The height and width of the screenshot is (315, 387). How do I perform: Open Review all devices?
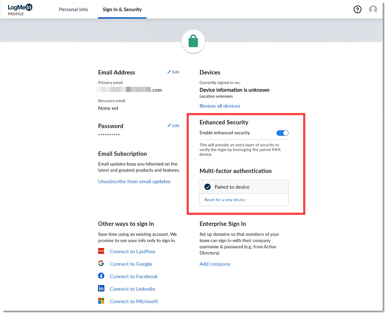220,106
